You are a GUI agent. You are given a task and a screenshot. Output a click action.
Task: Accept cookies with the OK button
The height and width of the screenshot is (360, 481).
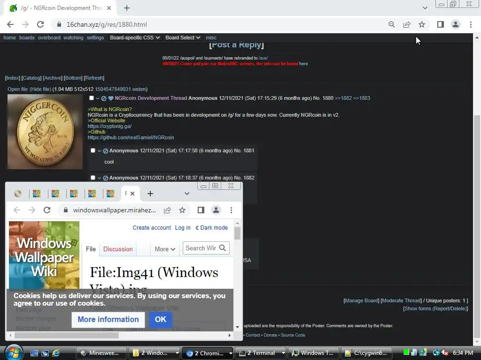161,319
